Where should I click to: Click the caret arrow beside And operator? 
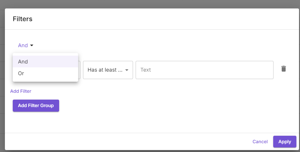[32, 46]
